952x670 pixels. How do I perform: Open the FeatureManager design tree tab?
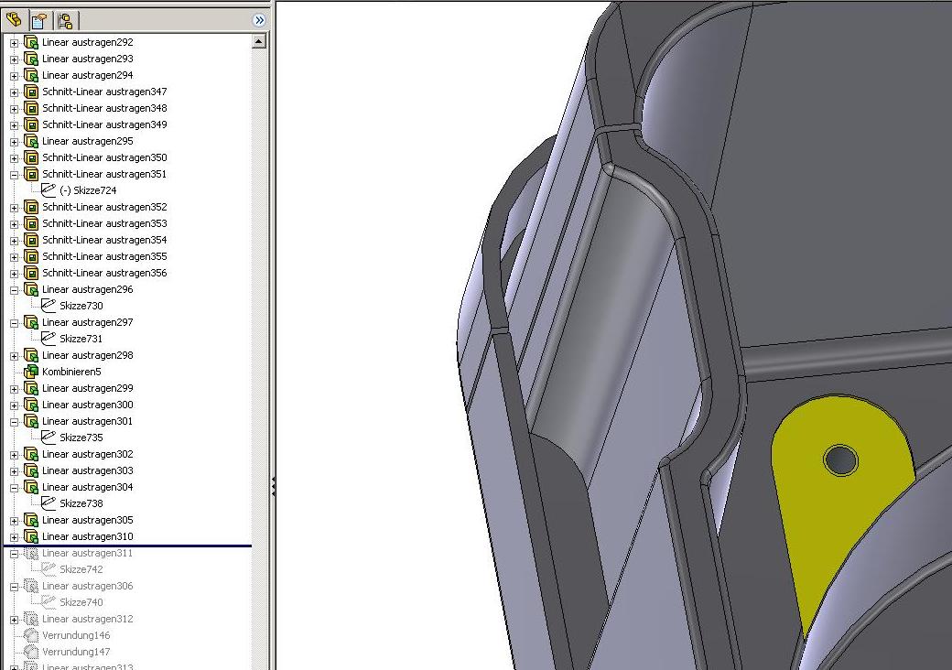(x=14, y=20)
